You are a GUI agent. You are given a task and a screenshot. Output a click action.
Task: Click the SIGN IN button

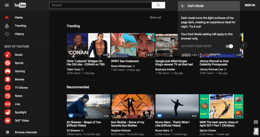click(x=250, y=5)
